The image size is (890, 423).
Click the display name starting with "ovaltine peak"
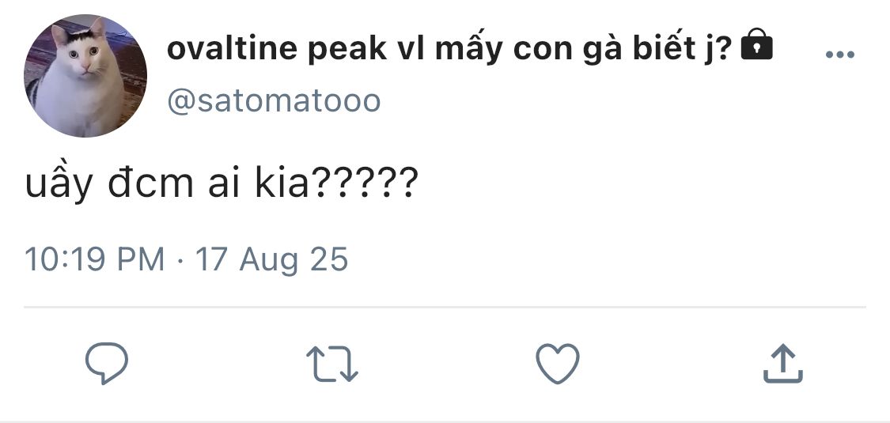point(449,51)
